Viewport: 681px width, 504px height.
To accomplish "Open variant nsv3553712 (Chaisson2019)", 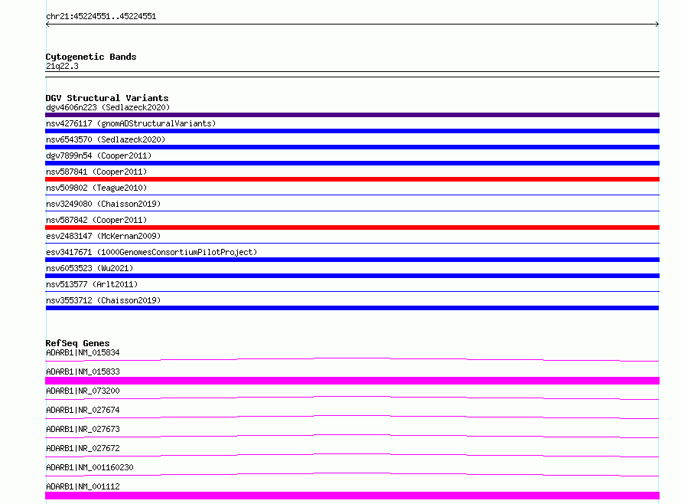I will click(103, 300).
